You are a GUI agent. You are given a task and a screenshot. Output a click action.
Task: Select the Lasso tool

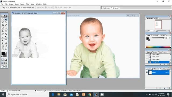tap(3, 22)
